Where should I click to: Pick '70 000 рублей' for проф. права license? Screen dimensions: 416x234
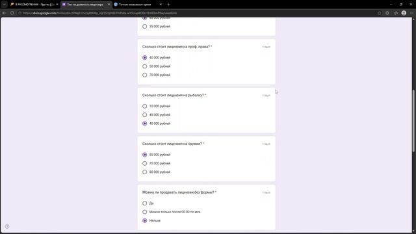pos(144,75)
